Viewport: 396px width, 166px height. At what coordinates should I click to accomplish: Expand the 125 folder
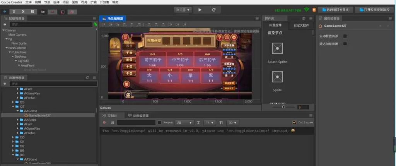13,102
